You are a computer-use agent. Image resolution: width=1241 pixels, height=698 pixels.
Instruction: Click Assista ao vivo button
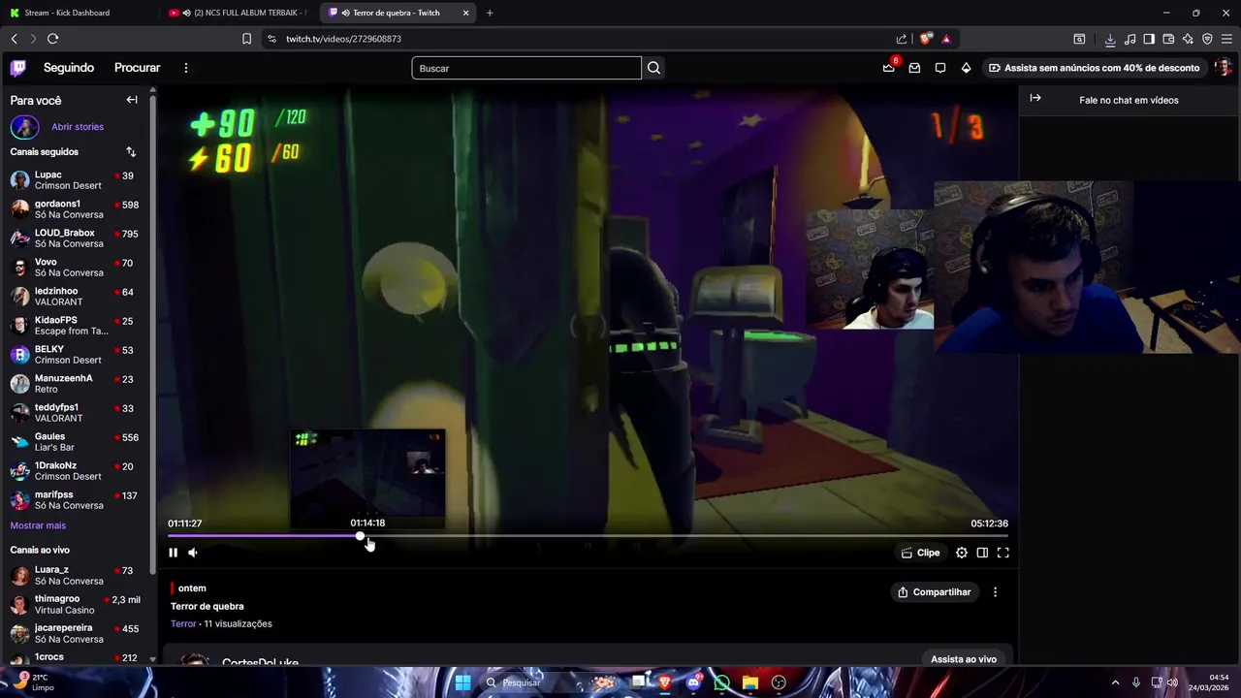[x=964, y=659]
